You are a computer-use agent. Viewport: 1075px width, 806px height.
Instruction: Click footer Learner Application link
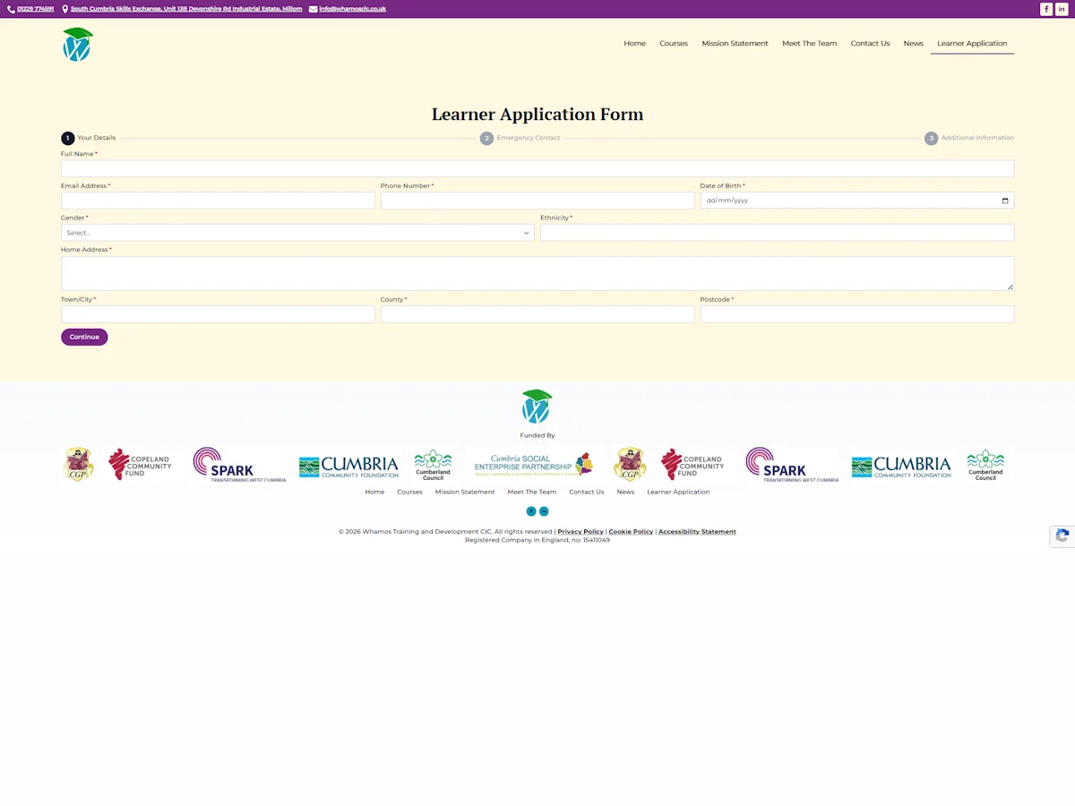click(678, 492)
